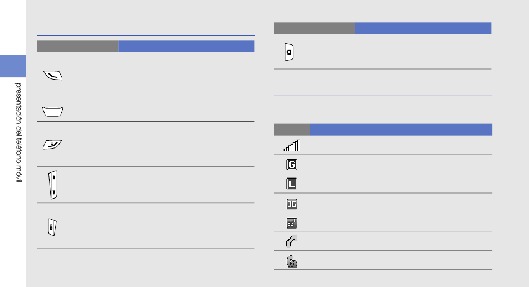Click blue header cell of left key table
The height and width of the screenshot is (287, 529).
[186, 46]
